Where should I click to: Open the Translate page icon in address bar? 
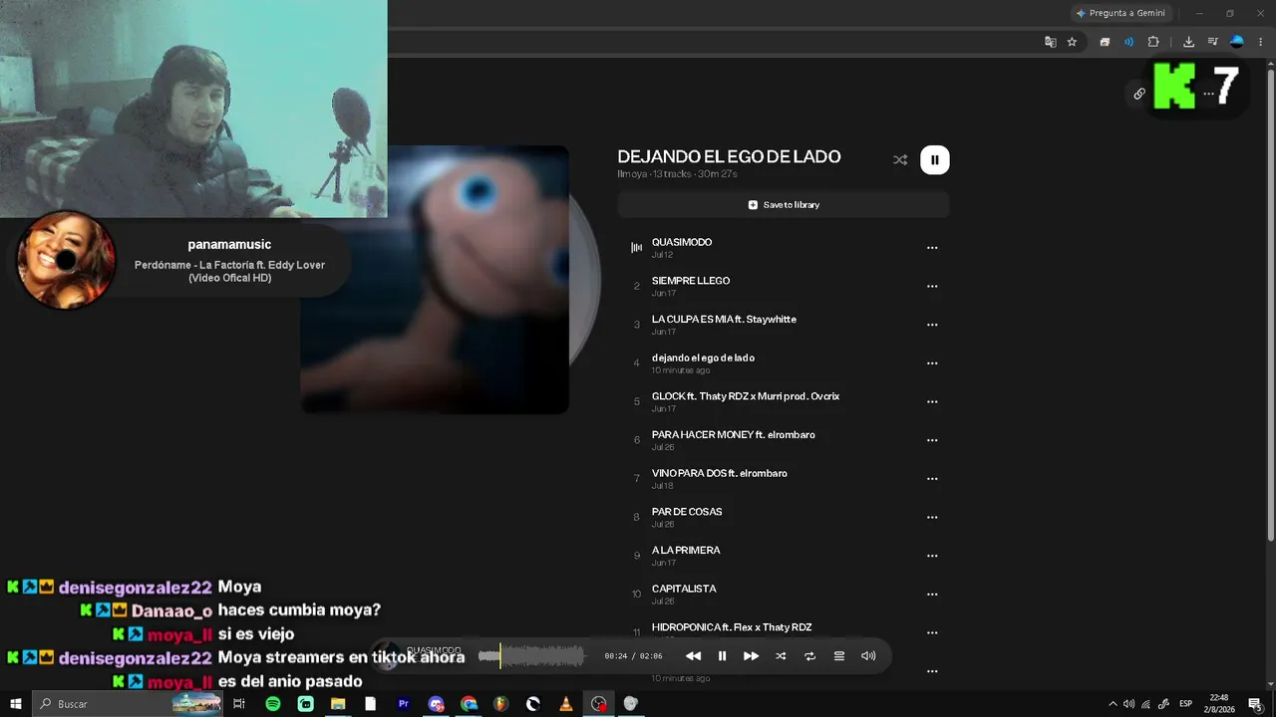[x=1050, y=42]
